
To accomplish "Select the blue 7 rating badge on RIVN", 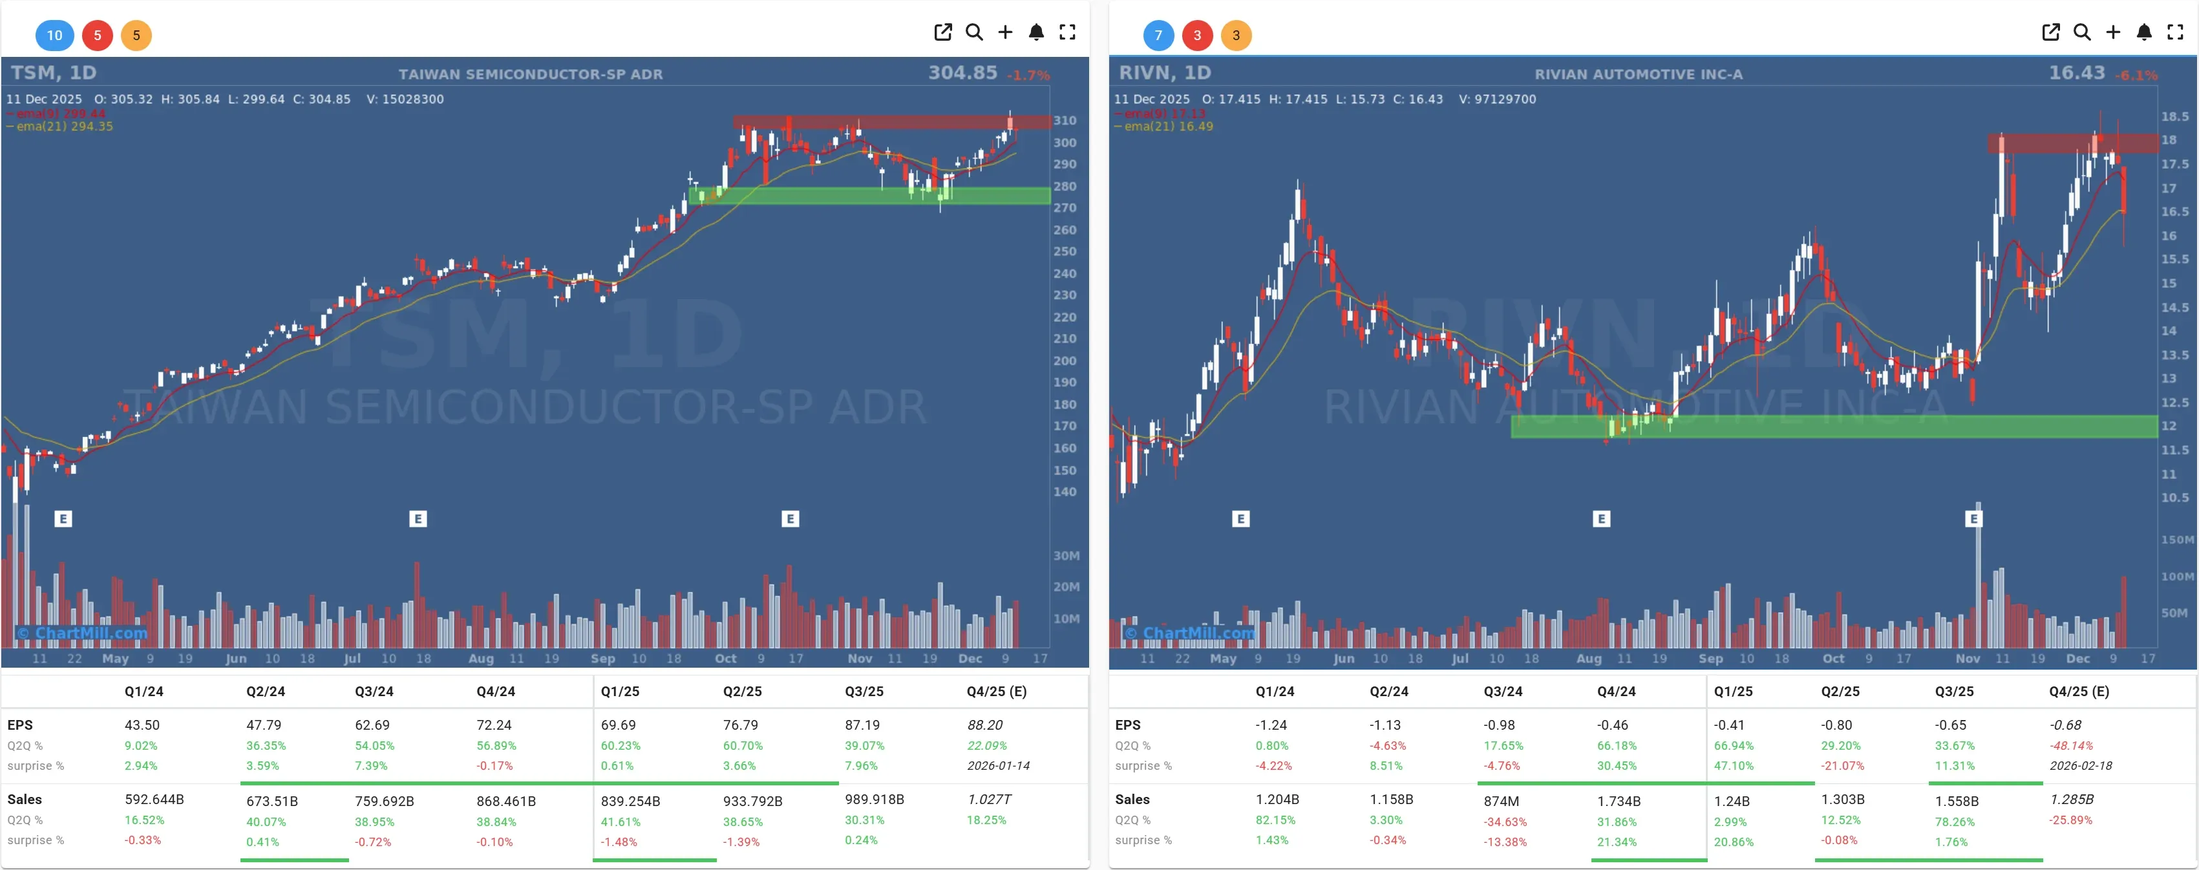I will [x=1158, y=36].
